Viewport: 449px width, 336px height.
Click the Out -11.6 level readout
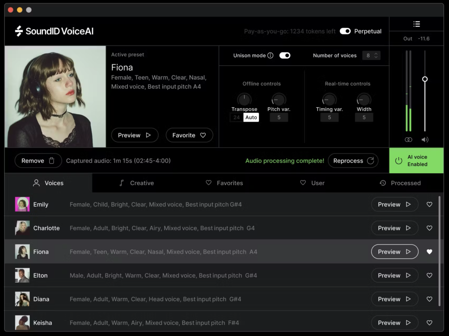[416, 39]
